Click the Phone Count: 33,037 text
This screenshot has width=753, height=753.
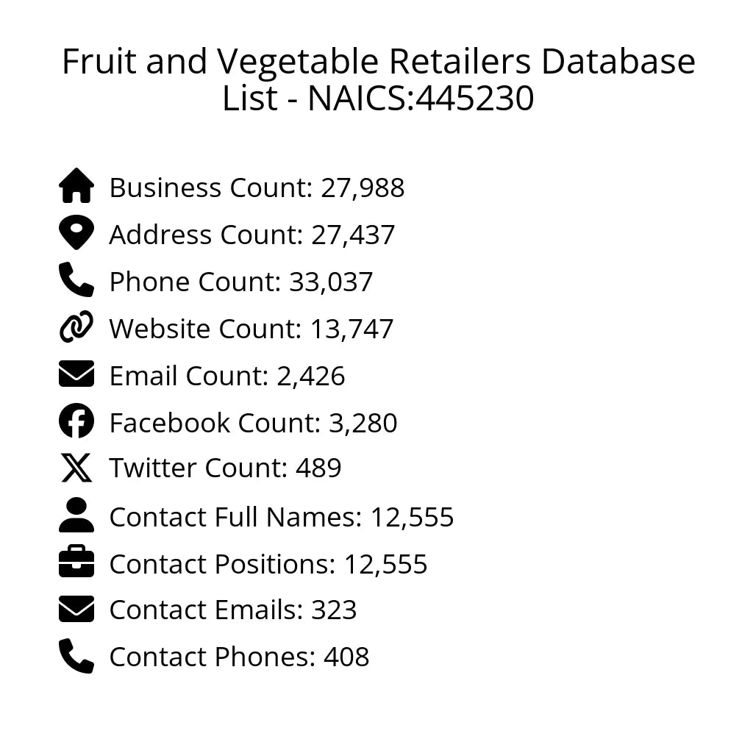[x=240, y=282]
